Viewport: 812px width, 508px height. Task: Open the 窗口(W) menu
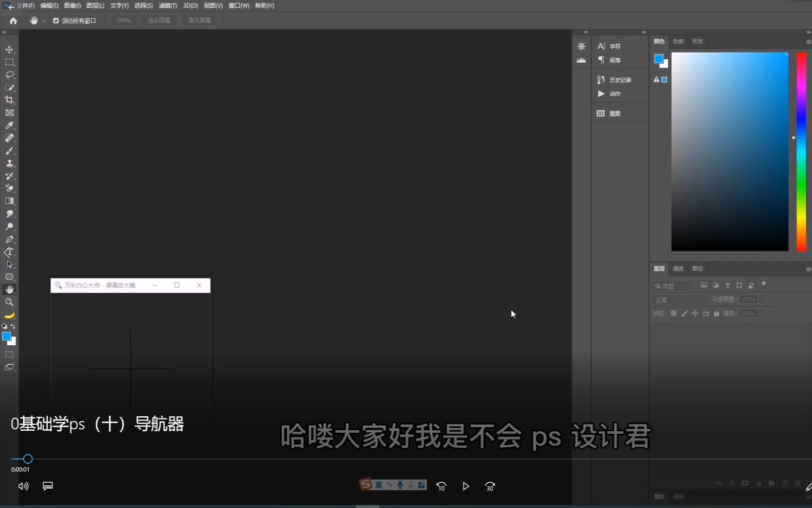point(239,6)
